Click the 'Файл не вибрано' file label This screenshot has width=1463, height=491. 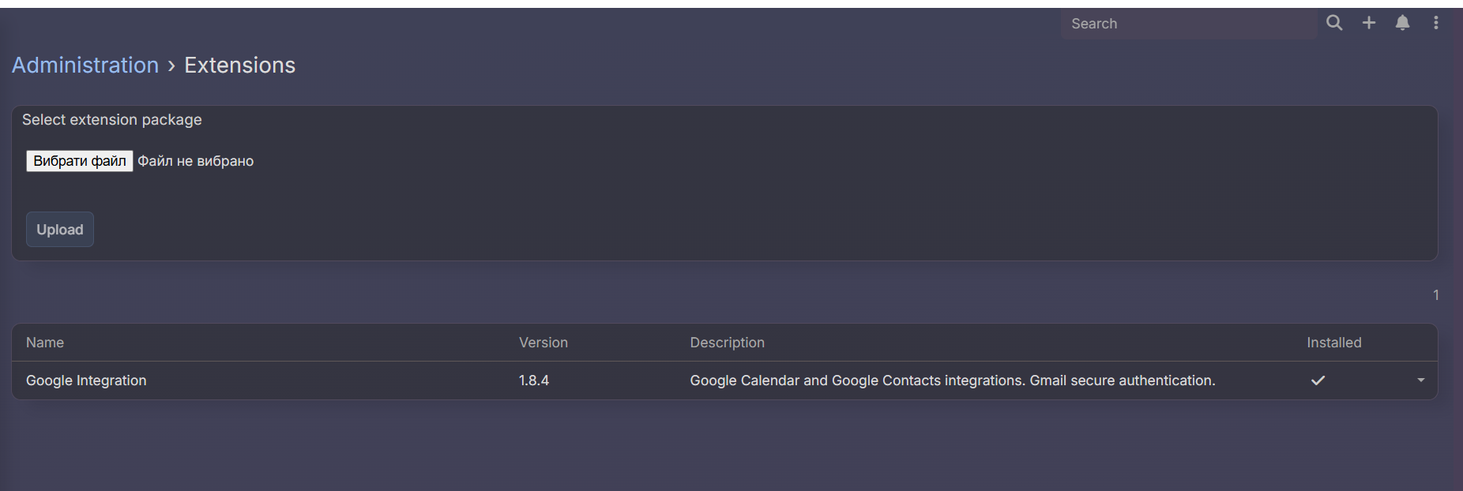[x=196, y=161]
